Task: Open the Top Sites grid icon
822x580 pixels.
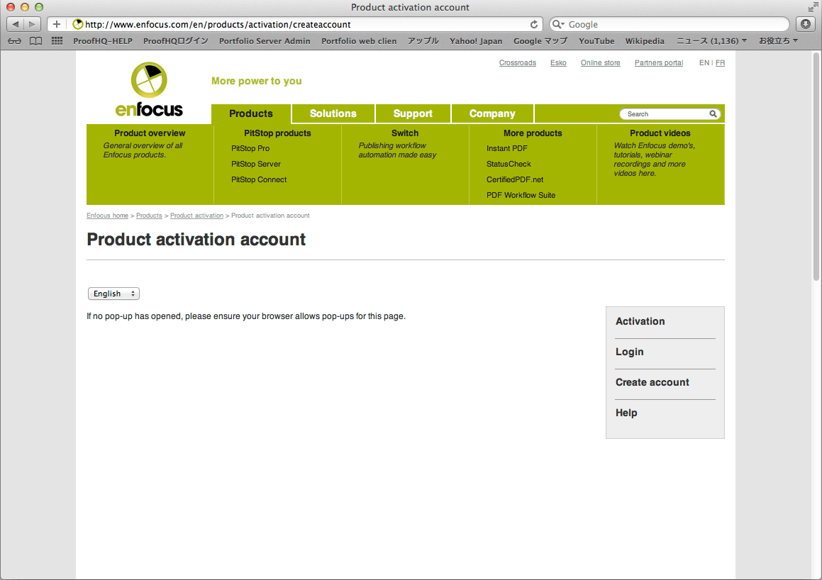Action: point(57,41)
